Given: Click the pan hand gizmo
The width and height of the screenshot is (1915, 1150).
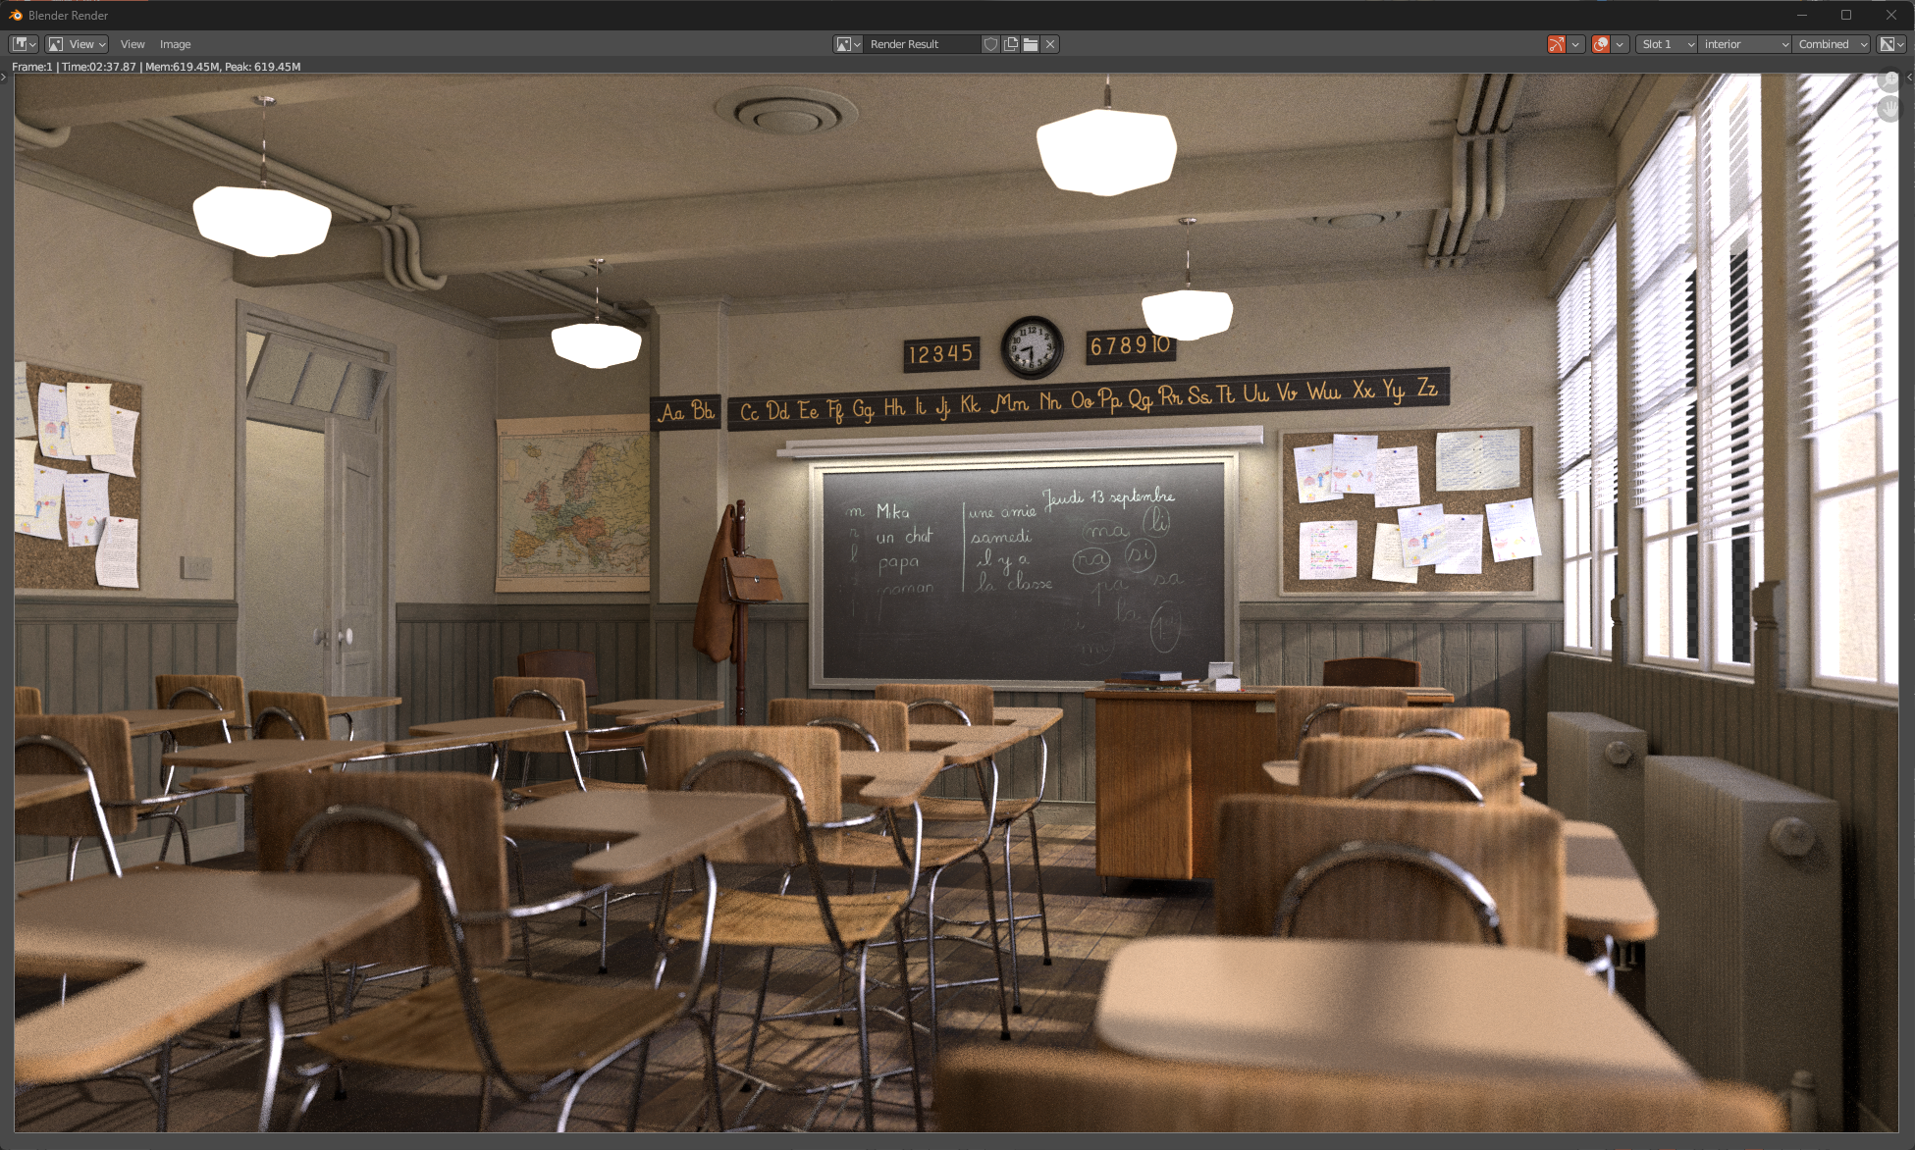Looking at the screenshot, I should click(x=1890, y=108).
